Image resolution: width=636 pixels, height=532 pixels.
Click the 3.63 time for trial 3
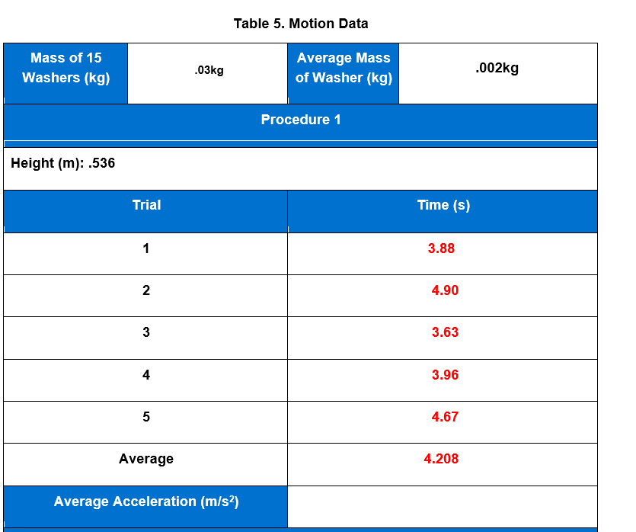[x=444, y=332]
